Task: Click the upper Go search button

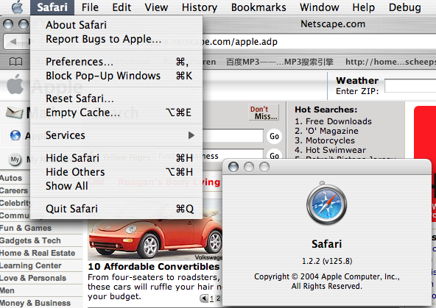Action: 274,136
